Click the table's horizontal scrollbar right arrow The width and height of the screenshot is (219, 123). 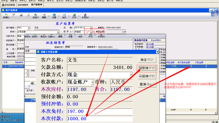click(216, 113)
